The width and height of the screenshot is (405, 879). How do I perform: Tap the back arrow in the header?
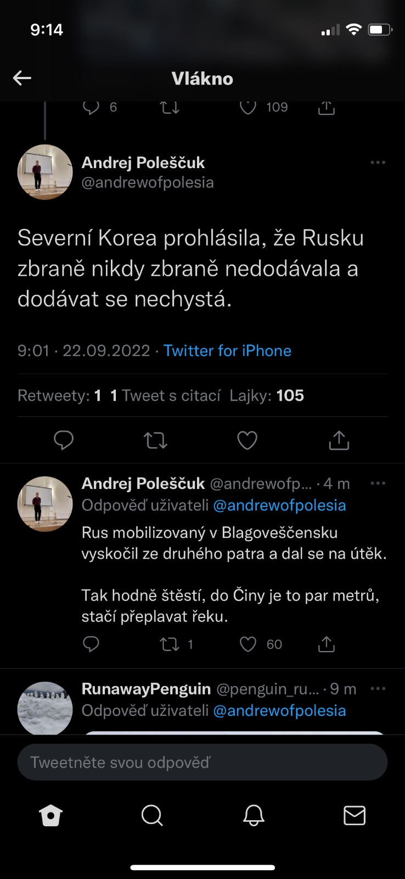[22, 78]
